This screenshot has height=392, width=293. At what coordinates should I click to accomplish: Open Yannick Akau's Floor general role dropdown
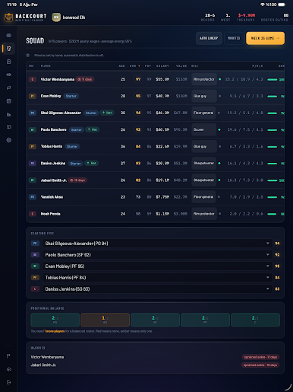click(x=203, y=197)
